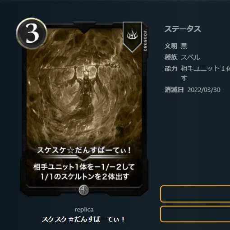The height and width of the screenshot is (230, 230).
Task: Click the mana cost 3 circle
Action: click(x=32, y=33)
